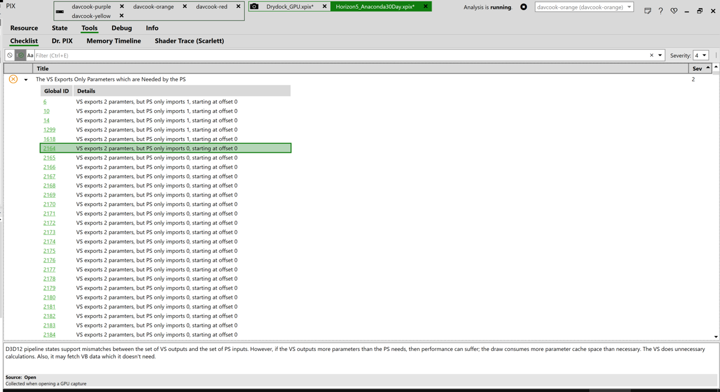This screenshot has height=392, width=720.
Task: Click the console device icon left of davcook-purple
Action: (60, 11)
